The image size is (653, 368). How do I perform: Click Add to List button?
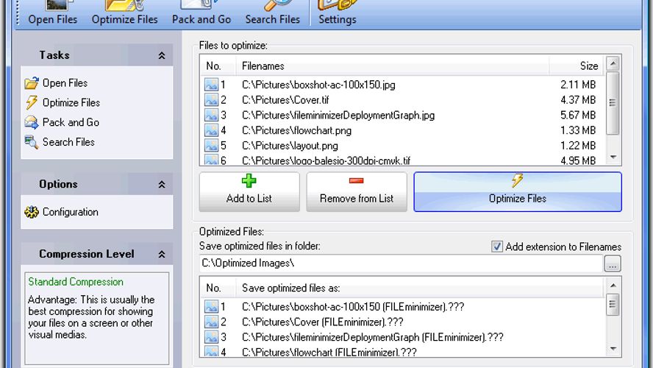249,191
